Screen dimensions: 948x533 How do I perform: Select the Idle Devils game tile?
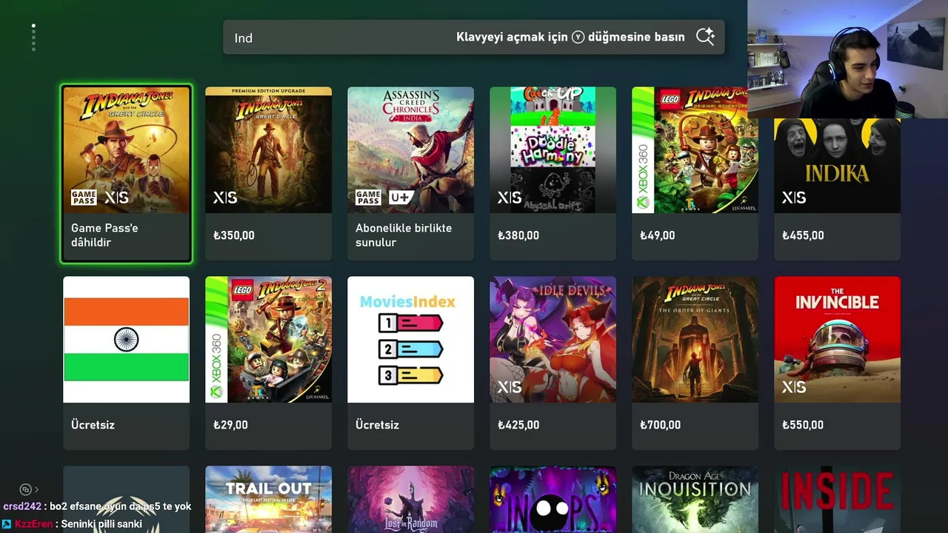coord(553,363)
